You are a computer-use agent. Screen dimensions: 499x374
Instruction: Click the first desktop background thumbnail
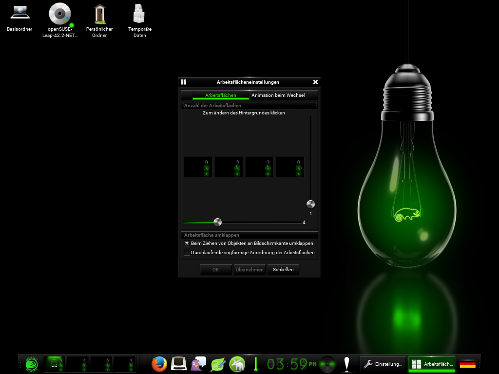(198, 167)
